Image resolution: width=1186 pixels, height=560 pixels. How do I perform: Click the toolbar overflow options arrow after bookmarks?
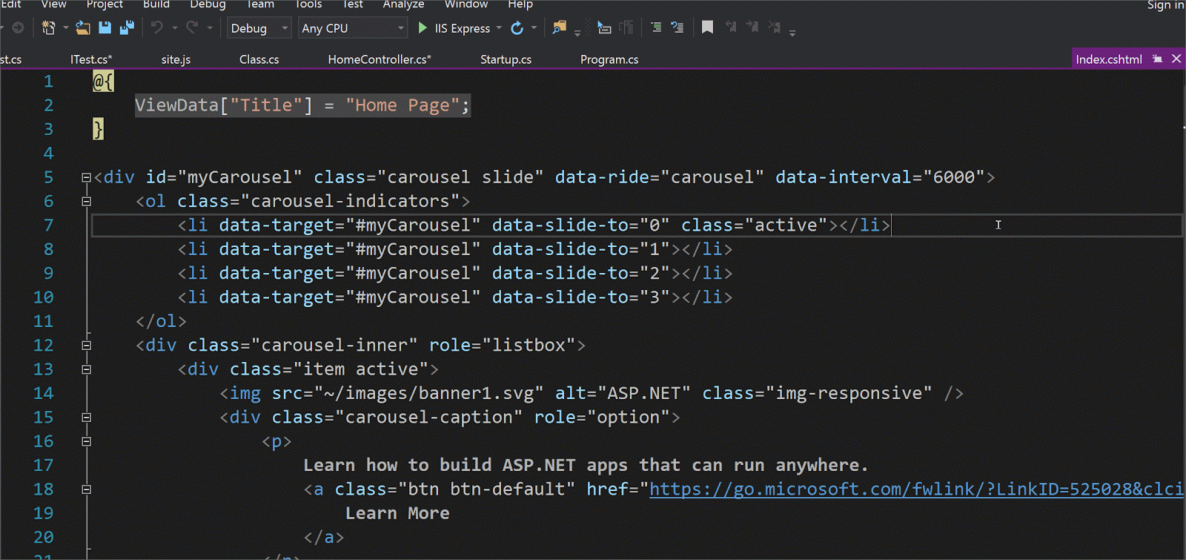pyautogui.click(x=792, y=32)
